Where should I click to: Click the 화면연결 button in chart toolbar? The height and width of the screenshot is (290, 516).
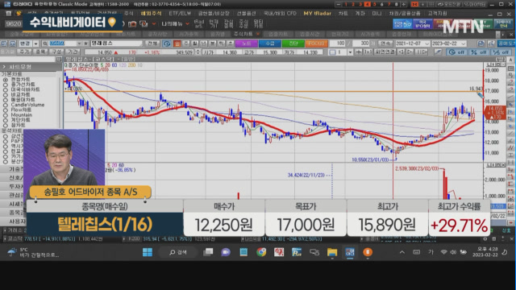385,52
